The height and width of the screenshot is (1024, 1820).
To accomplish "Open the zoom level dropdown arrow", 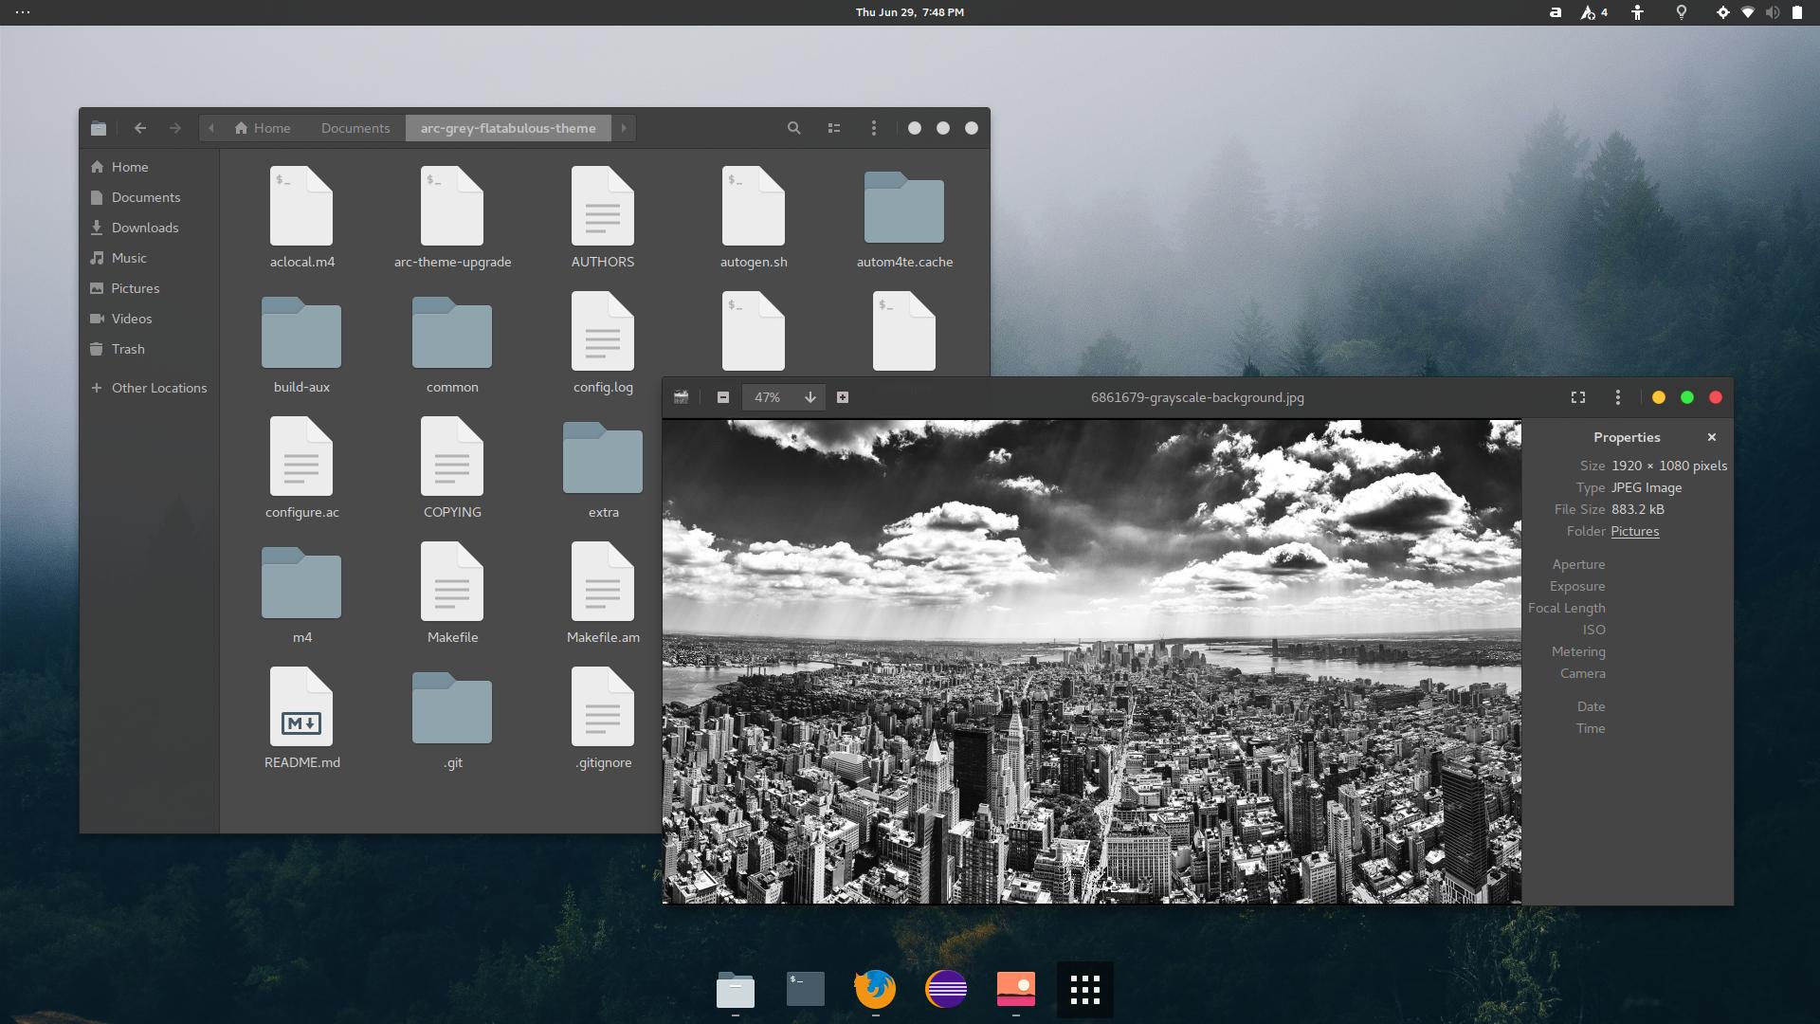I will (810, 397).
